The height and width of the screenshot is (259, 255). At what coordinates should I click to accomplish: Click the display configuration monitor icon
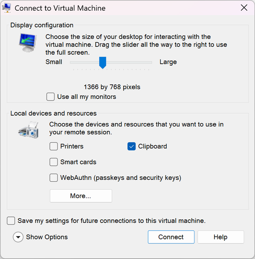pyautogui.click(x=27, y=43)
